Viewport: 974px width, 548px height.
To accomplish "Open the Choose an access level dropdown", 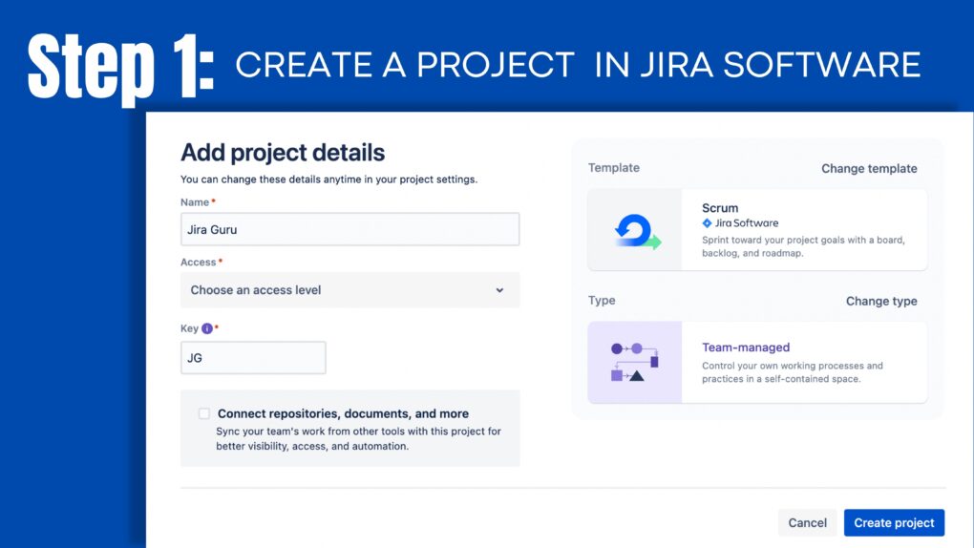I will point(349,290).
